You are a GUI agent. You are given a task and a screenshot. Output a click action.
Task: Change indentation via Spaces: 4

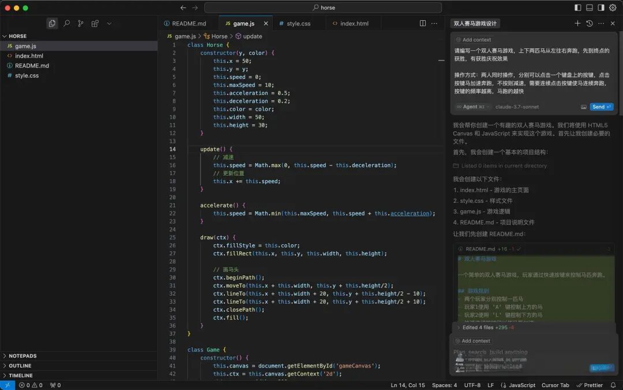tap(444, 385)
